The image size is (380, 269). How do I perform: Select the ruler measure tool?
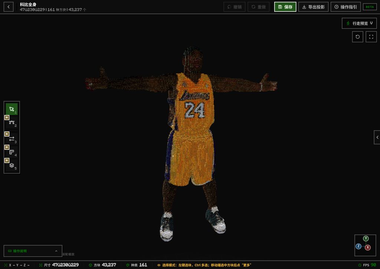click(12, 152)
